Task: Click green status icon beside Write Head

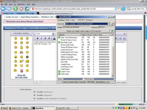Action: coord(59,74)
